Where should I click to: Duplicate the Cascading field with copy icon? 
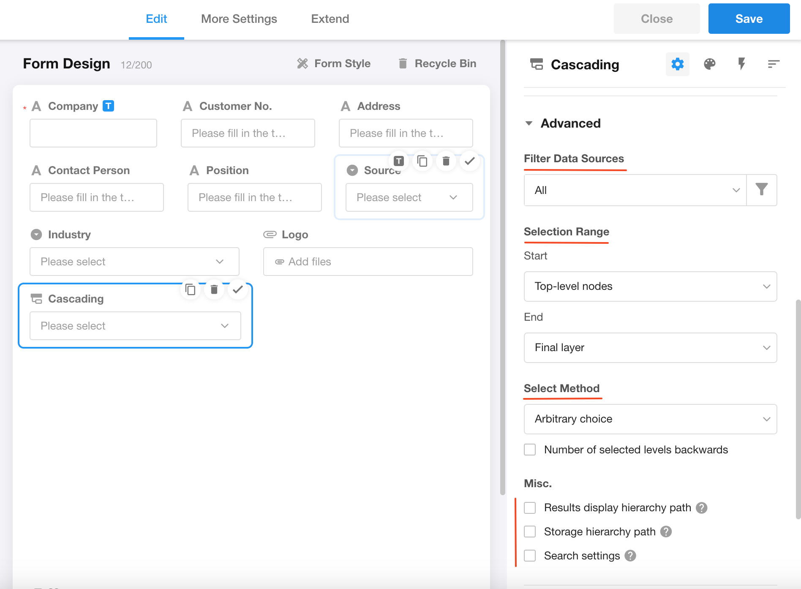191,289
